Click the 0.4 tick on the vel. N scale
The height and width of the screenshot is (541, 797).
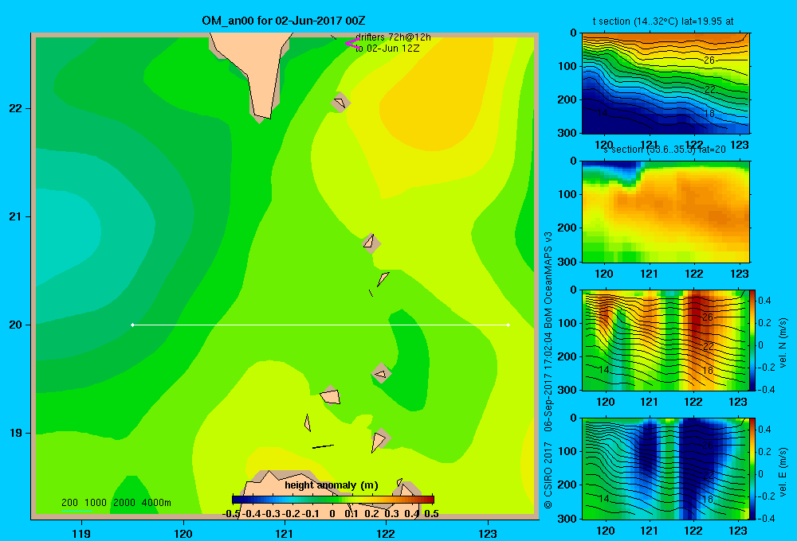click(x=765, y=301)
